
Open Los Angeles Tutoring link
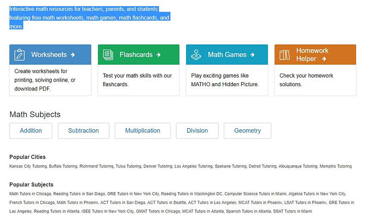193,166
